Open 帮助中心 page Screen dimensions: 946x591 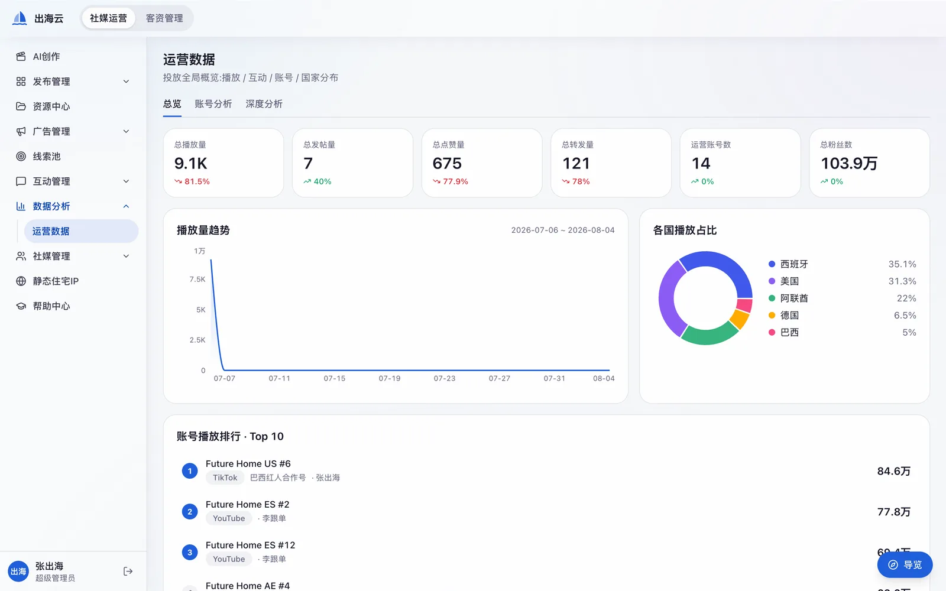tap(73, 306)
